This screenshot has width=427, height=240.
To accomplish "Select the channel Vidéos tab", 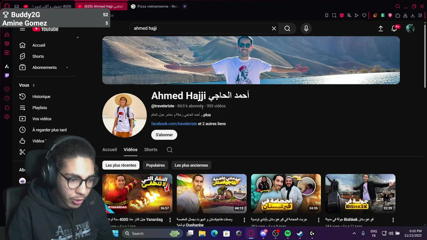I will click(130, 150).
